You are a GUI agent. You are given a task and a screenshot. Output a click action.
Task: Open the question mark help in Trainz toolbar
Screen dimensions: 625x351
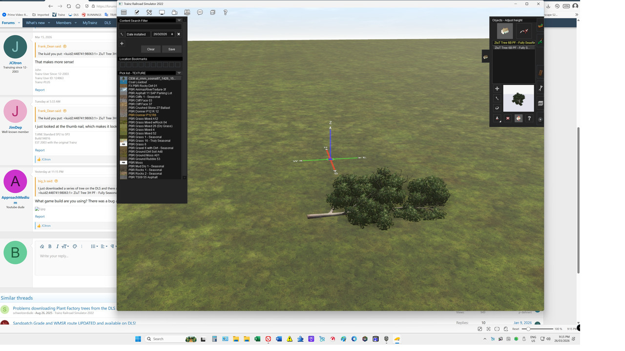pyautogui.click(x=225, y=12)
